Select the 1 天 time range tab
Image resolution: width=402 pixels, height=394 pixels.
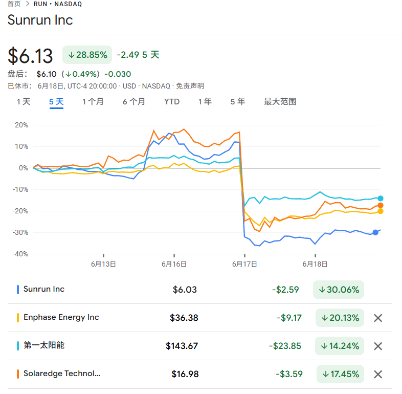(24, 102)
